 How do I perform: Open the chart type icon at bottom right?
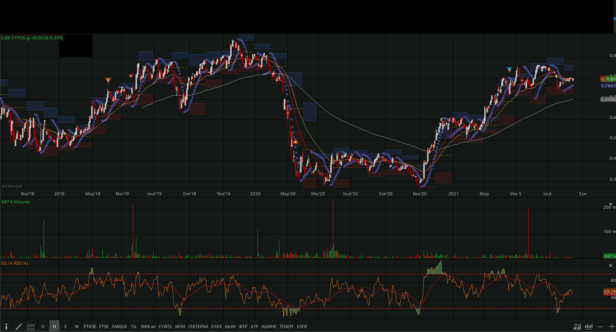(577, 326)
